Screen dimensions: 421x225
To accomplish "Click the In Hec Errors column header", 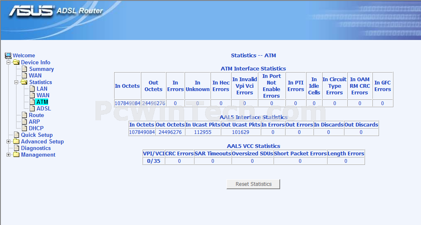I will 221,86.
